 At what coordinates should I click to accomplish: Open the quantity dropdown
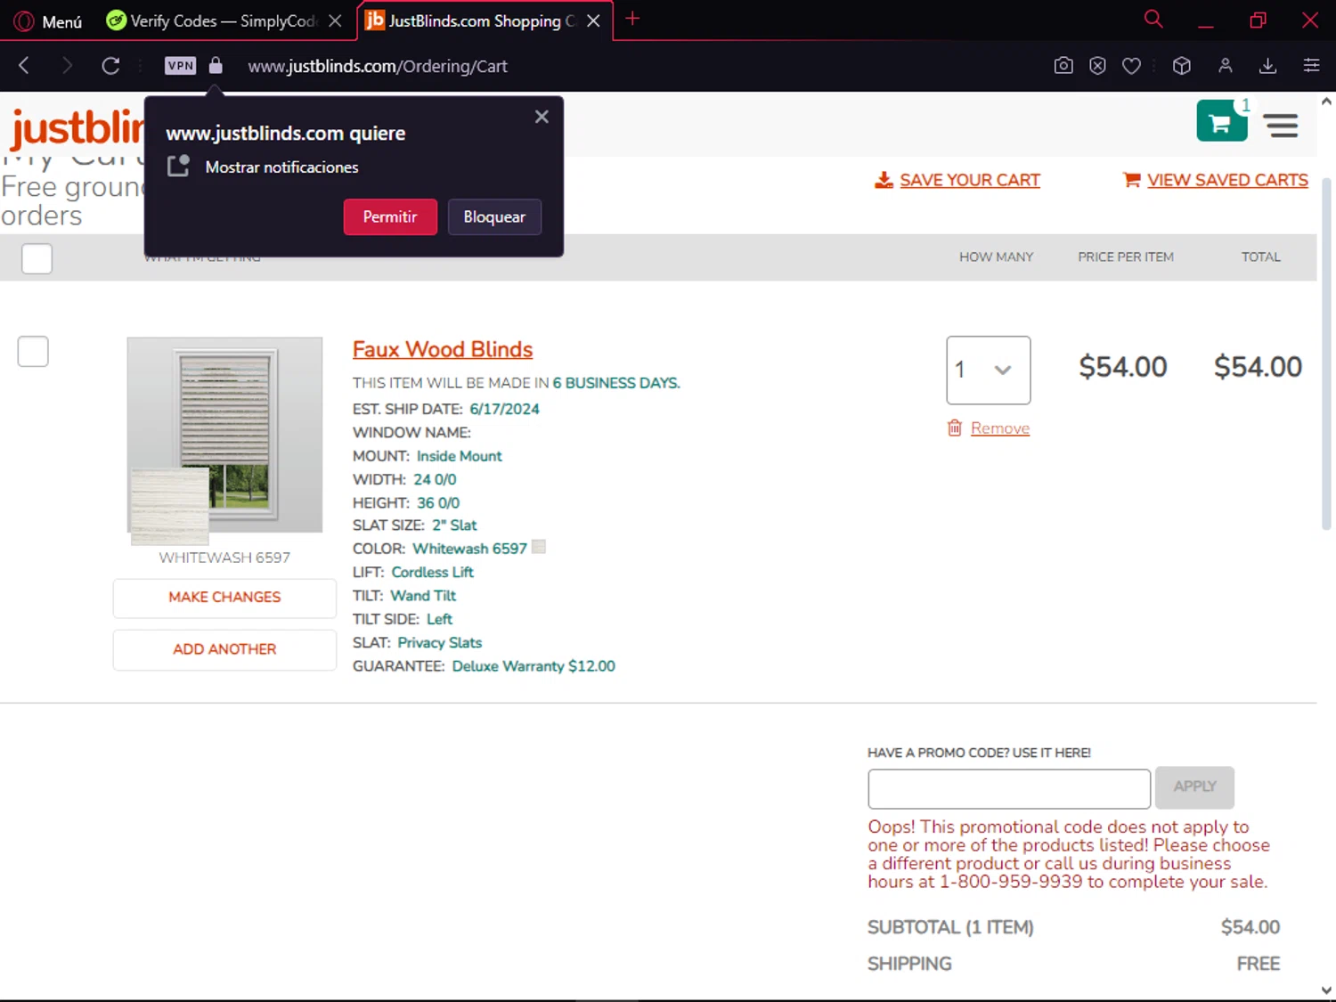[x=989, y=370]
